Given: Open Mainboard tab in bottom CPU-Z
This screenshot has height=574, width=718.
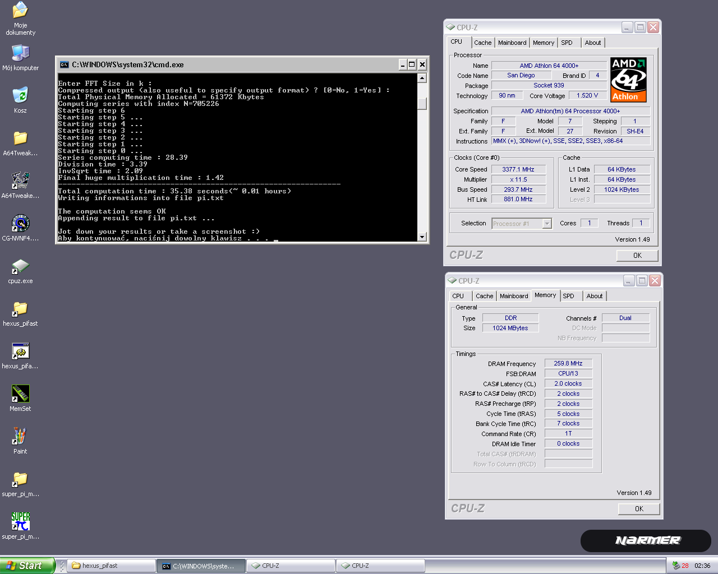Looking at the screenshot, I should (x=514, y=296).
